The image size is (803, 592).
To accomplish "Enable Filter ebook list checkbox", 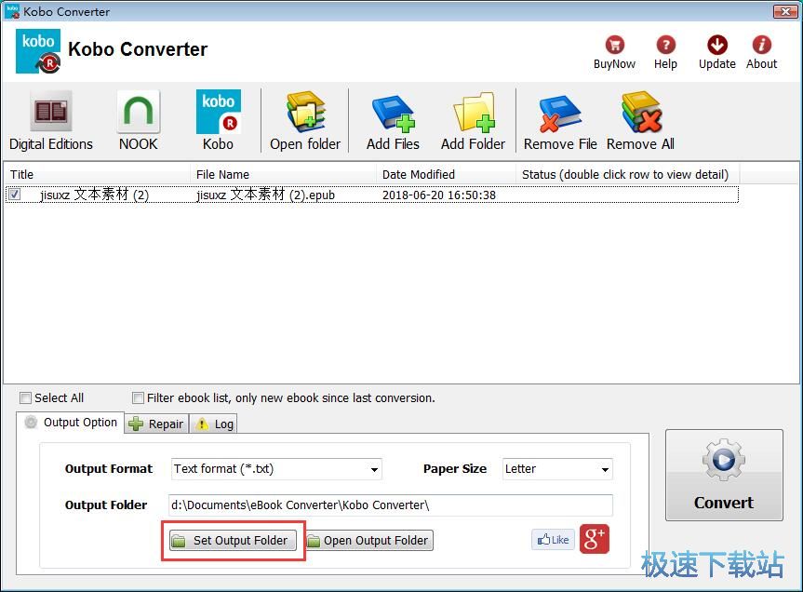I will pyautogui.click(x=138, y=397).
